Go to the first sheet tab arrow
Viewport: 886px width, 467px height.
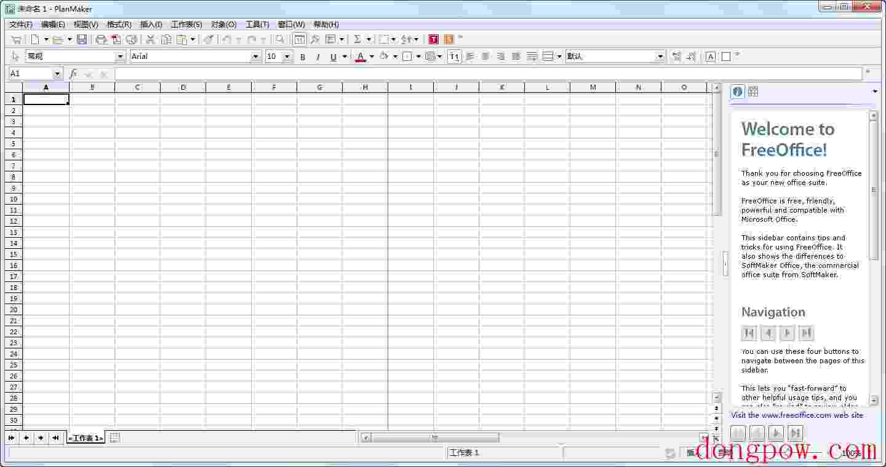[x=11, y=438]
